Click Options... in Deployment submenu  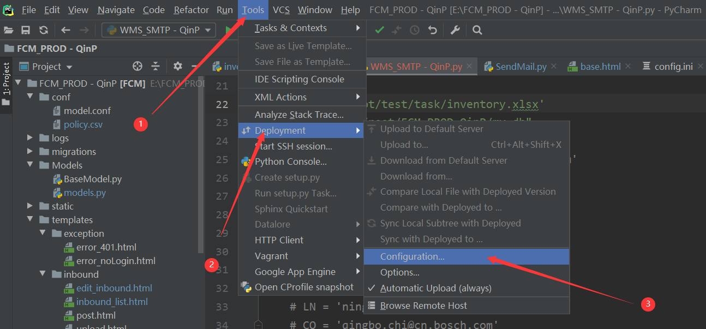tap(466, 272)
